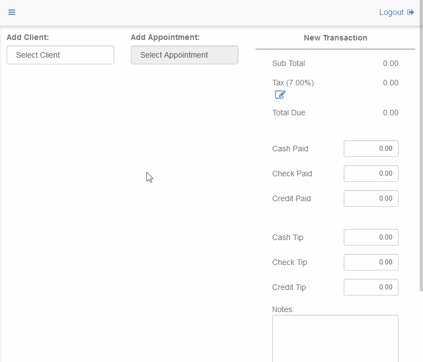Click the logout arrow icon
423x362 pixels.
[411, 12]
